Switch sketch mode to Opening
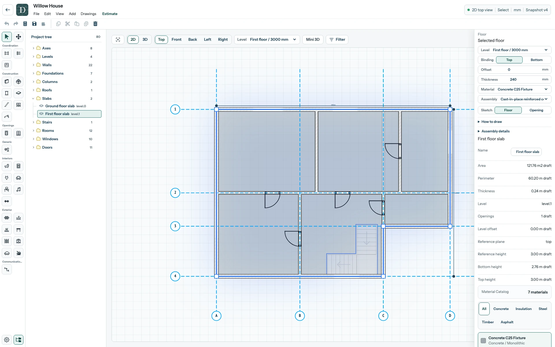The width and height of the screenshot is (555, 347). pos(536,110)
